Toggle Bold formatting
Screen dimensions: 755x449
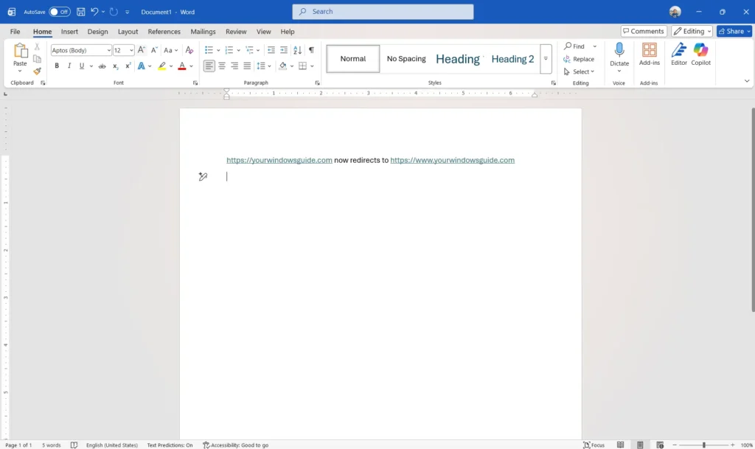pos(57,66)
